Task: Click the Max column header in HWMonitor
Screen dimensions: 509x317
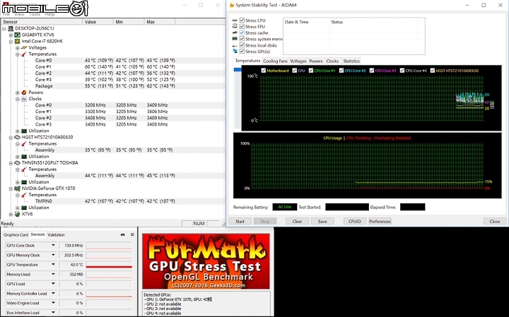Action: click(x=160, y=22)
